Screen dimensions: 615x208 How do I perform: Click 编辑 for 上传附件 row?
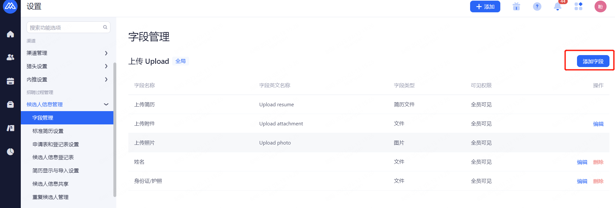598,124
